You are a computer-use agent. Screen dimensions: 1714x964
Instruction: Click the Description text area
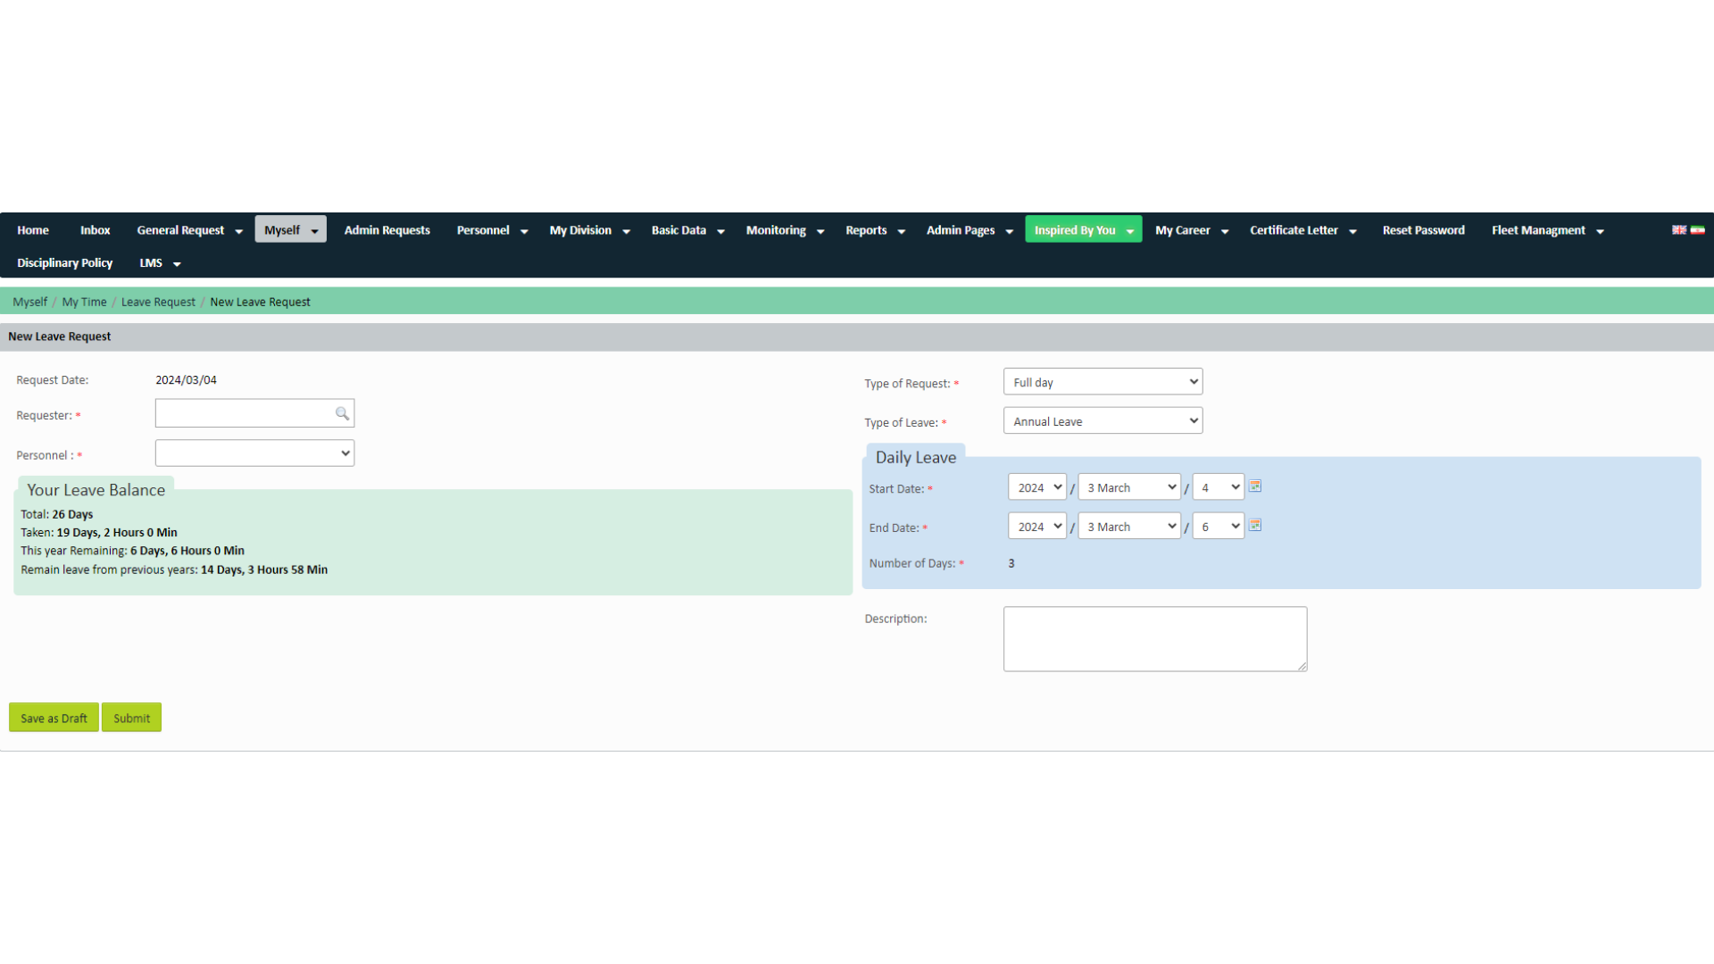(x=1155, y=638)
